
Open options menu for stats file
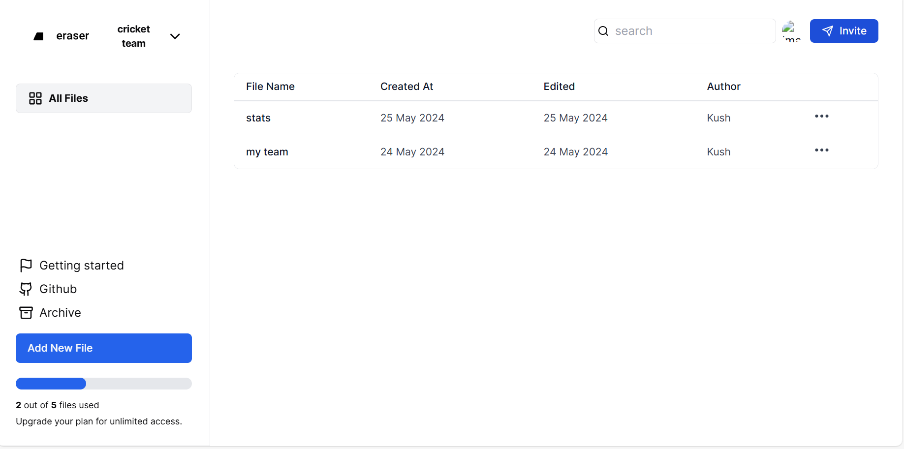tap(821, 117)
